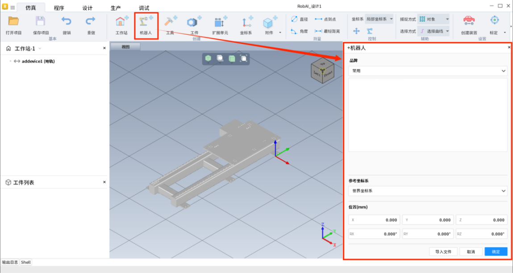Screen dimensions: 513x273
Task: Switch to the 调试 debug tab
Action: coord(144,8)
